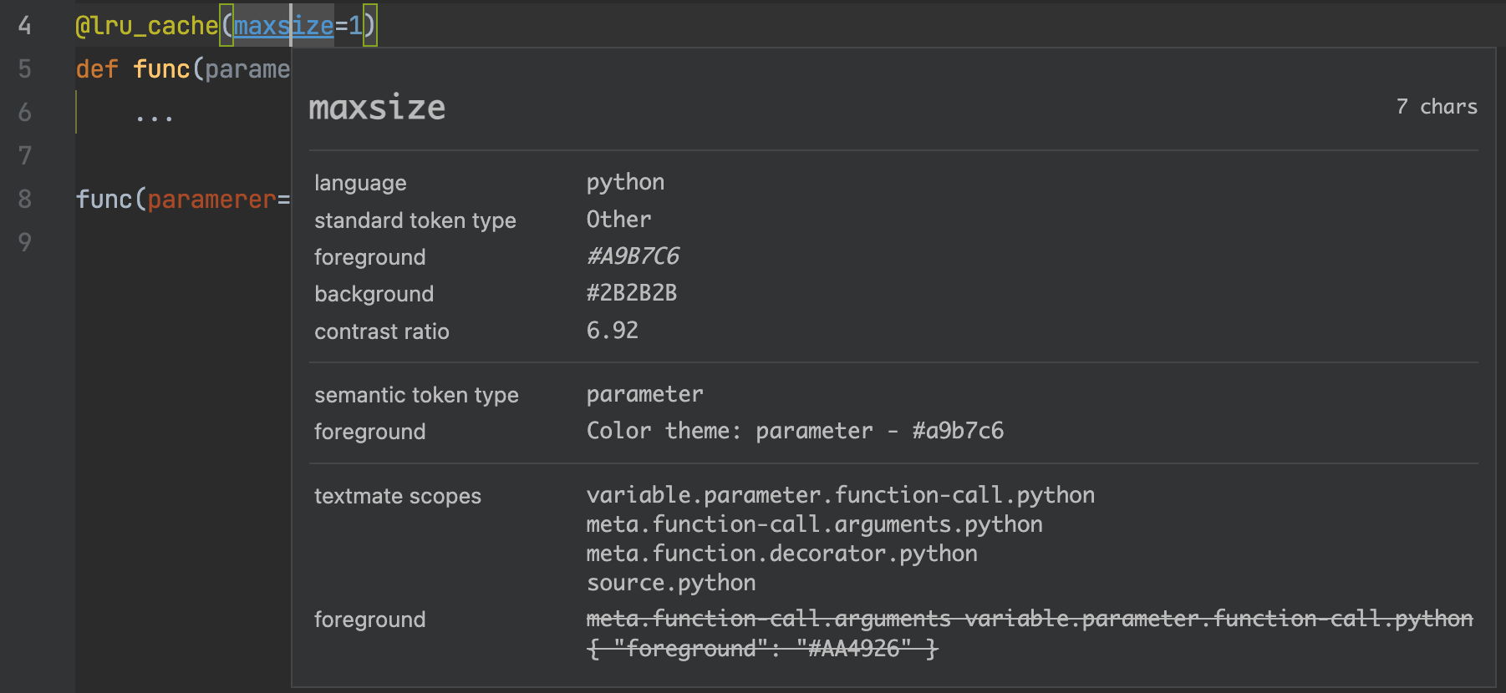
Task: Click line number 5 in the gutter
Action: [x=24, y=69]
